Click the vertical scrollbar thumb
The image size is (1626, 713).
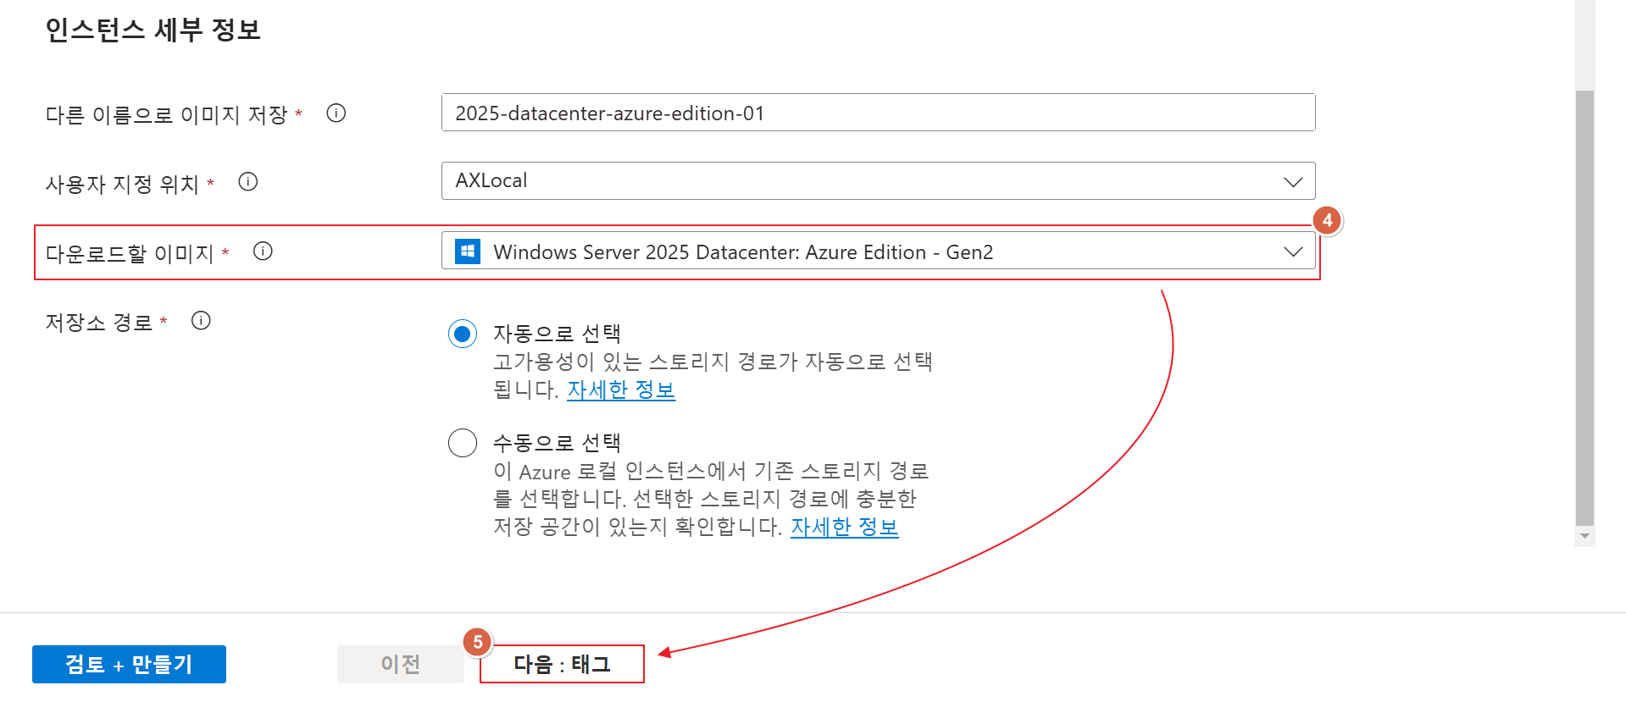1584,308
